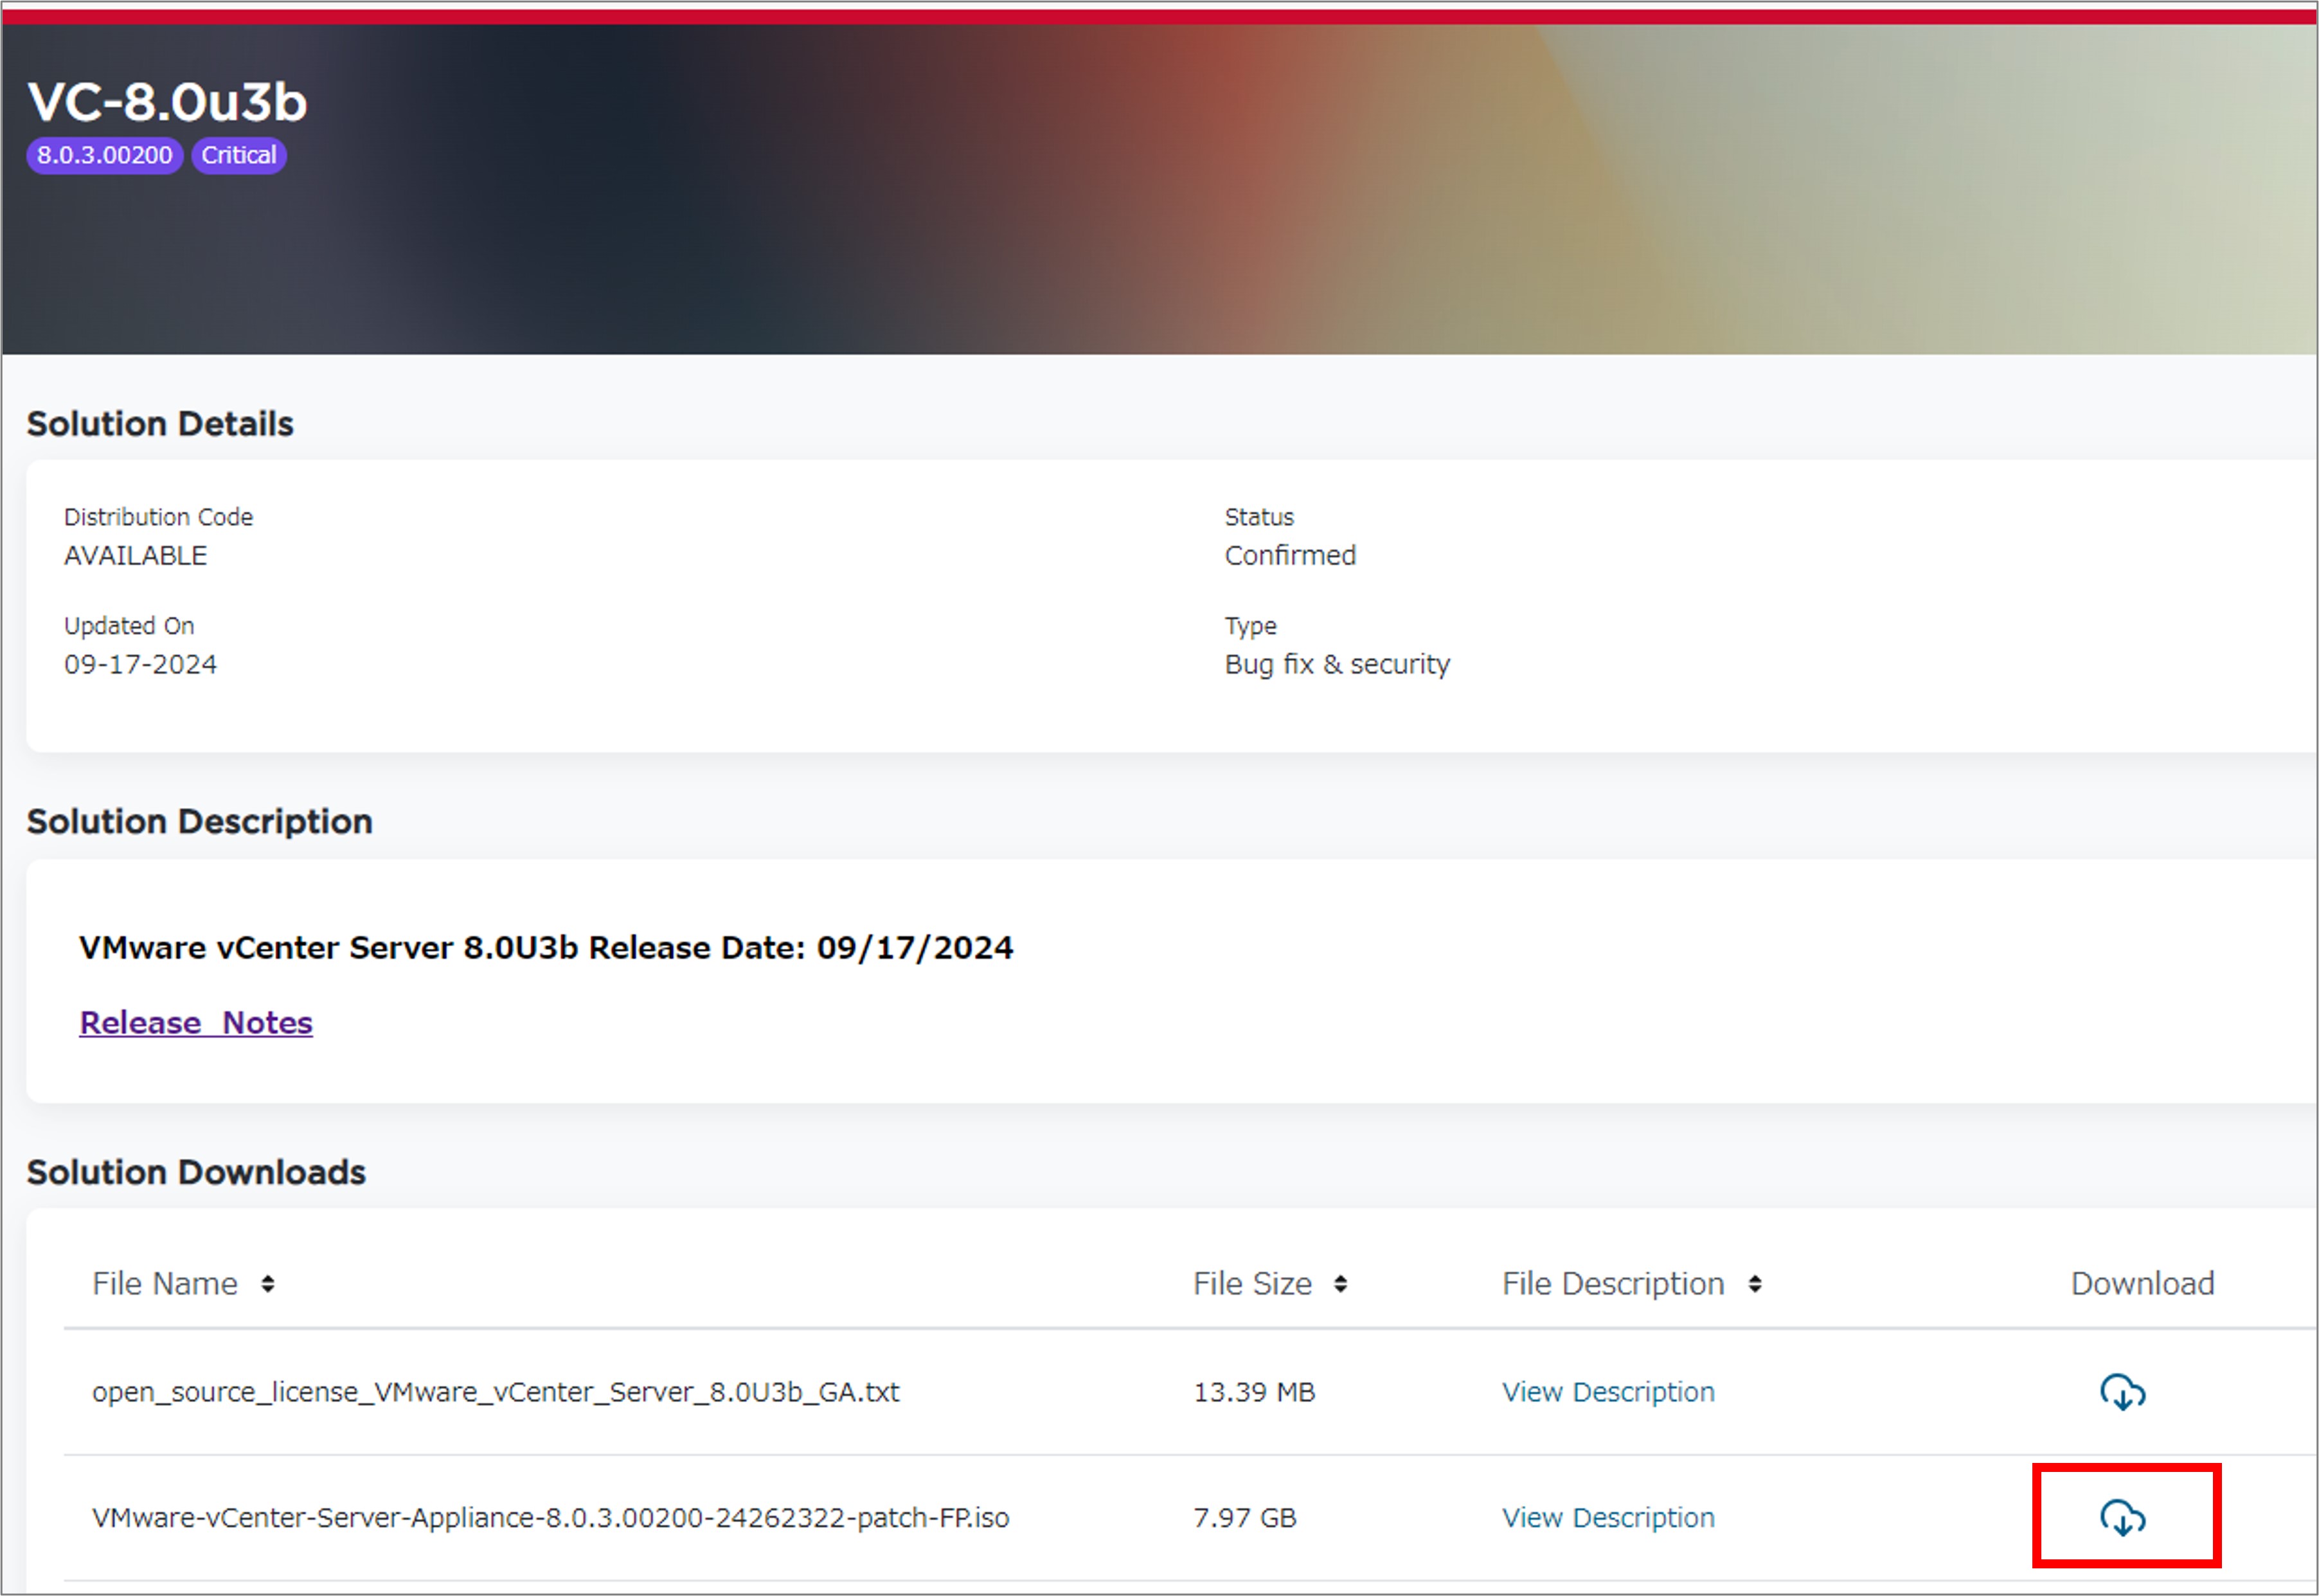Open the Release Notes link
2319x1596 pixels.
point(196,1023)
